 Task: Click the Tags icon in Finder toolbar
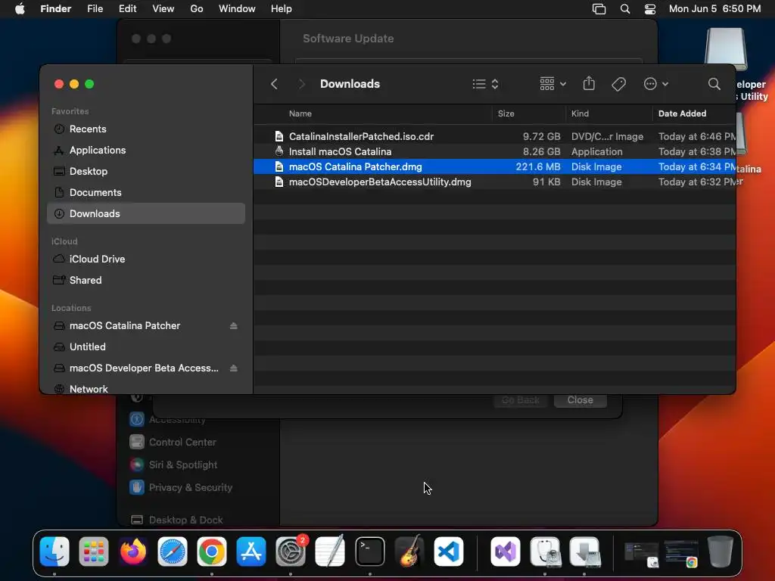(618, 84)
